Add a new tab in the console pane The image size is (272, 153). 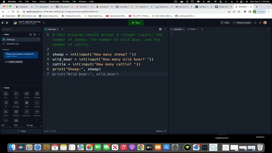pos(202,29)
